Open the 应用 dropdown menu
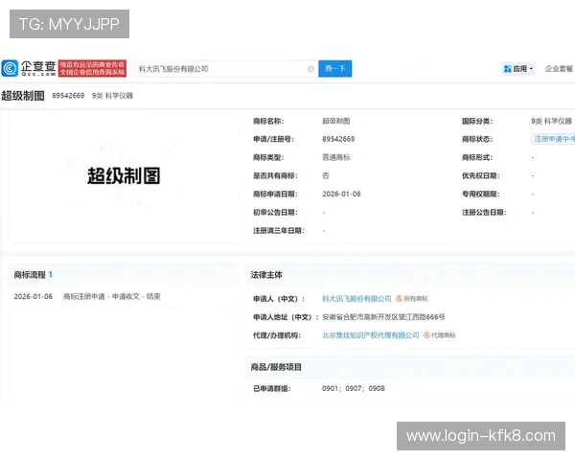575x460 pixels. coord(518,69)
